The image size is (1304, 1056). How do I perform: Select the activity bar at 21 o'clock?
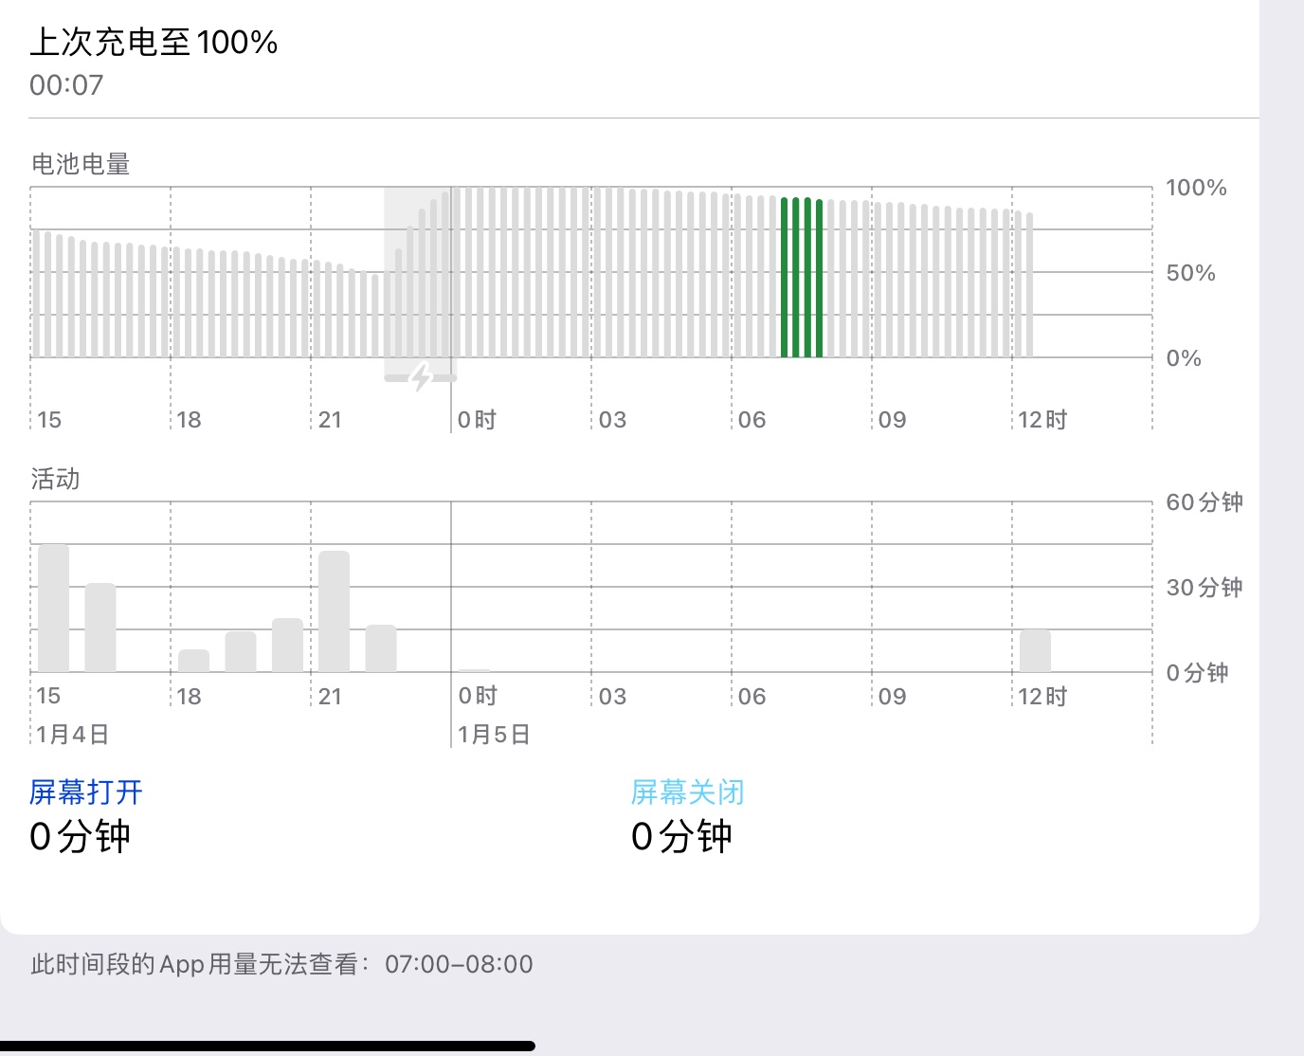334,611
